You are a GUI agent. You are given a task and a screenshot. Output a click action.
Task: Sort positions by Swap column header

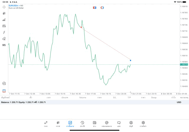154,97
